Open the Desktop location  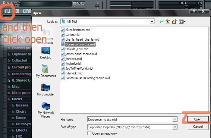click(x=46, y=53)
